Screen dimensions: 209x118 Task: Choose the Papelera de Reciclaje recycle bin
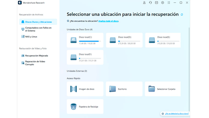(85, 106)
